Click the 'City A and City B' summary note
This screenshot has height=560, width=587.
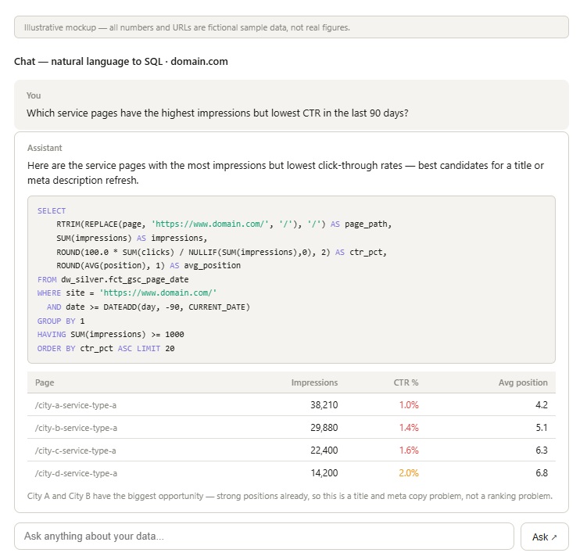(x=290, y=496)
